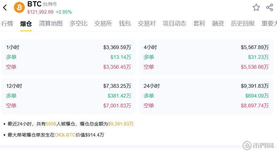Open the 融资 tab
The width and height of the screenshot is (277, 154).
pos(218,24)
